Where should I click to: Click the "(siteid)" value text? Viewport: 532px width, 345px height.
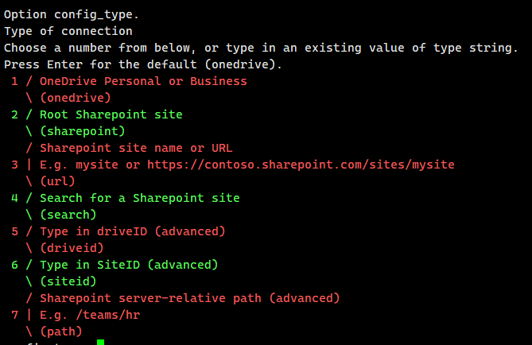(x=68, y=281)
